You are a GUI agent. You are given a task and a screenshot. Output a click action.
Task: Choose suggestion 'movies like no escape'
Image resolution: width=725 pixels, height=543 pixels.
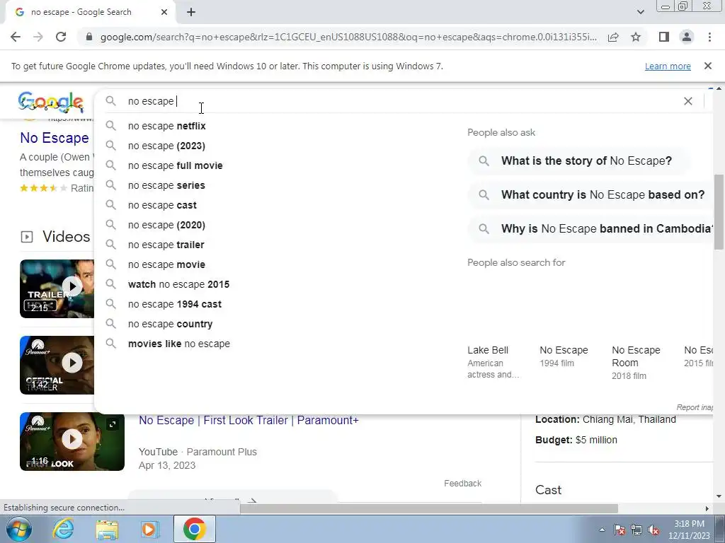[x=178, y=344]
